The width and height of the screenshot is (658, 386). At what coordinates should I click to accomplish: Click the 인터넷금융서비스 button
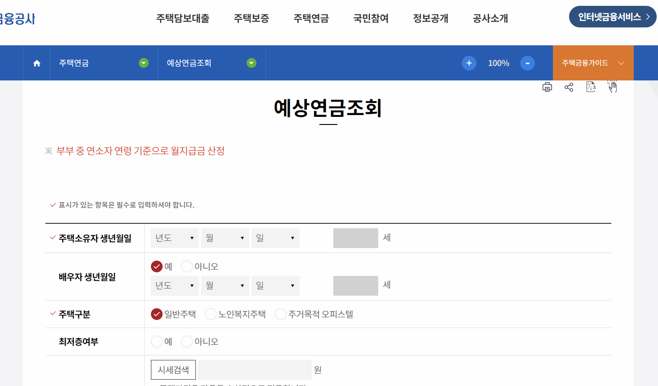612,16
